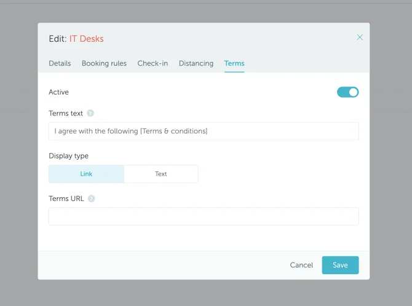Click the help icon next to Terms URL

92,198
